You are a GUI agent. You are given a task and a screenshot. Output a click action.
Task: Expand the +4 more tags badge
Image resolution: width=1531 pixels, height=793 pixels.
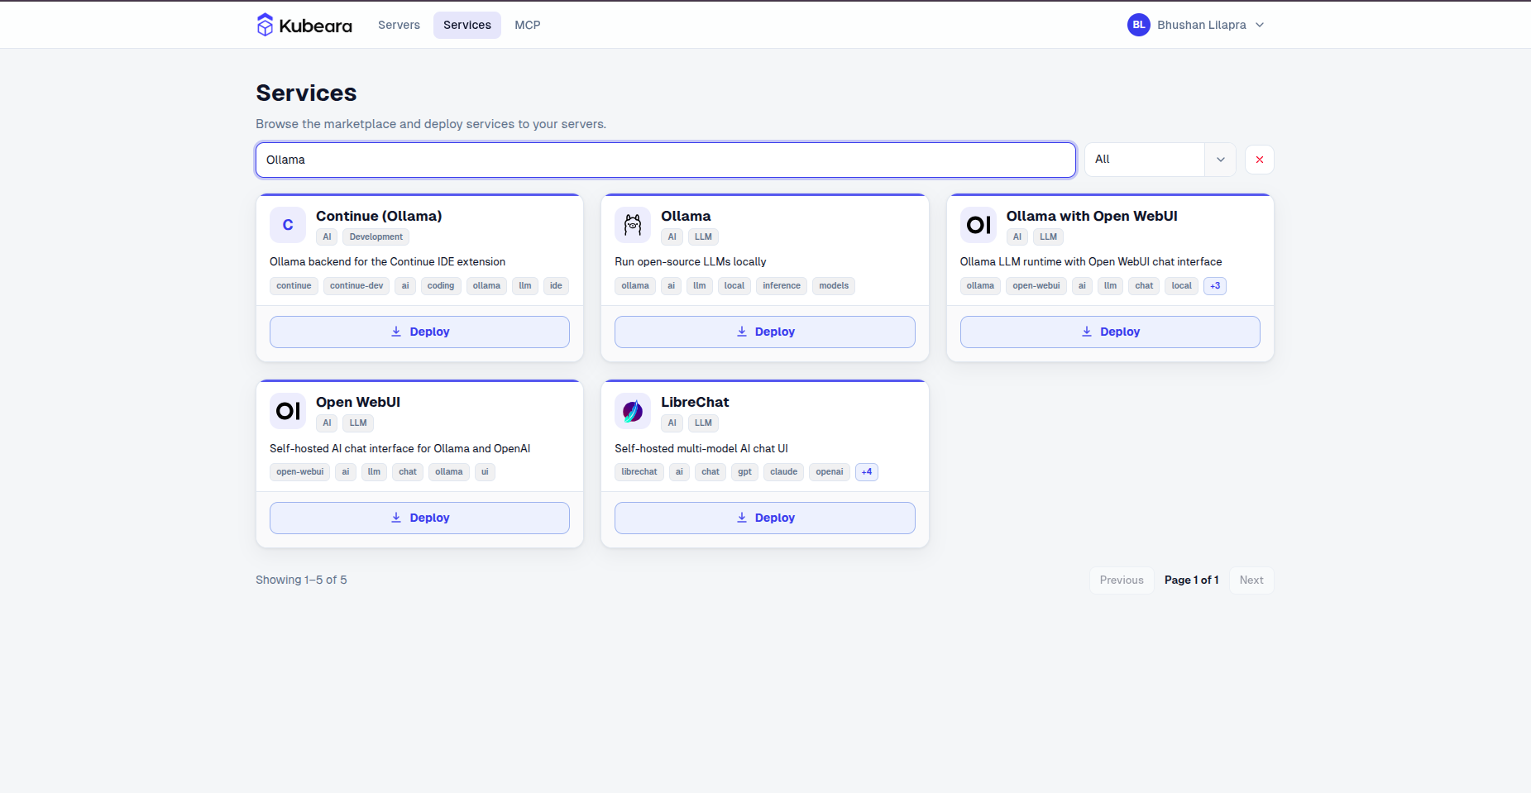pyautogui.click(x=867, y=472)
